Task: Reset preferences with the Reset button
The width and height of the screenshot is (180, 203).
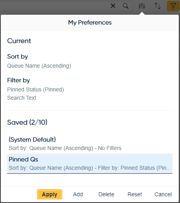Action: pos(135,194)
